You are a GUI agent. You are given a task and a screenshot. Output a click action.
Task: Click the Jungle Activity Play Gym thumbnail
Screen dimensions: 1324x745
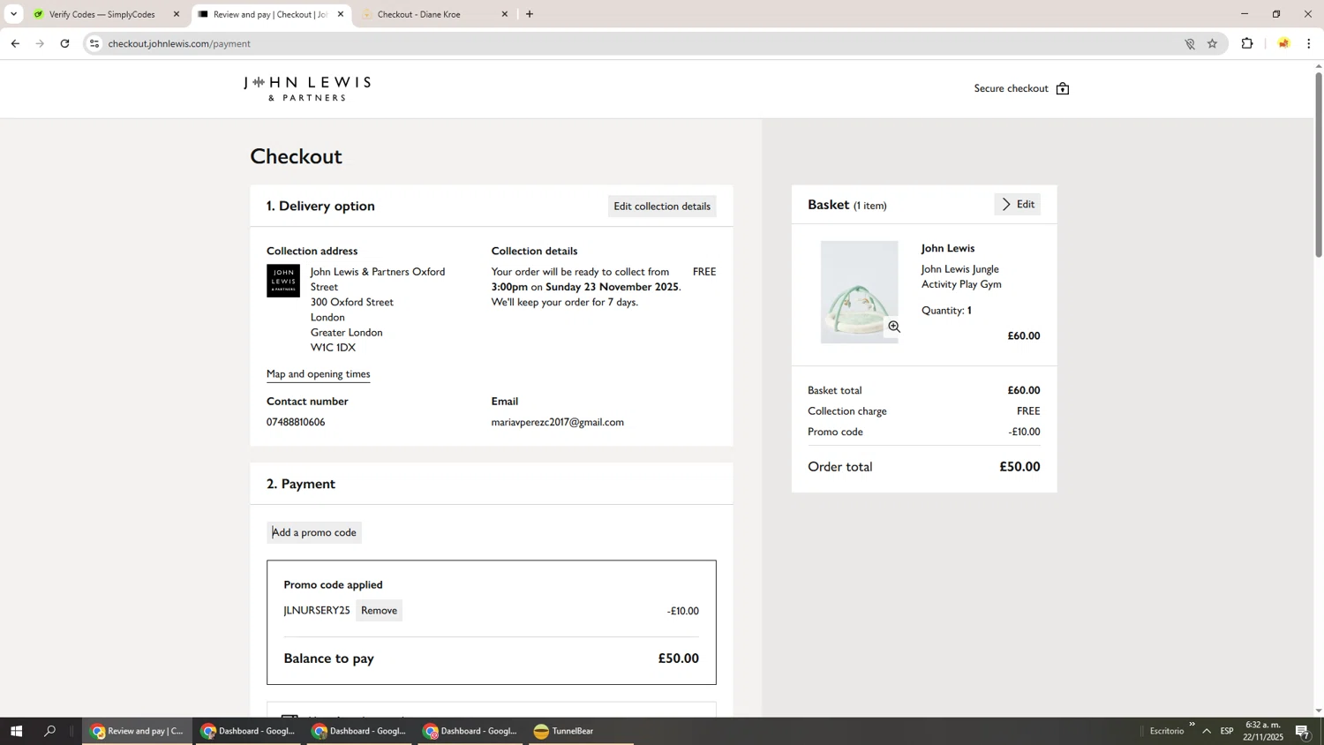858,291
